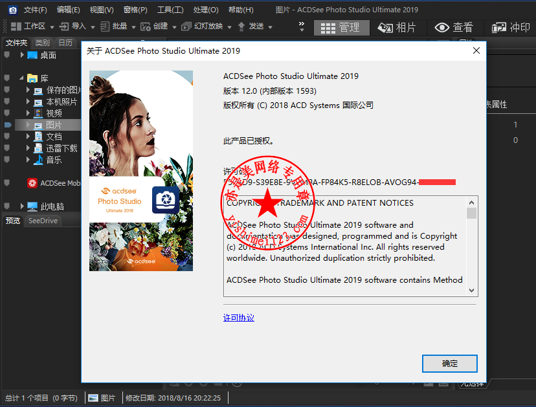Image resolution: width=536 pixels, height=407 pixels.
Task: Click the Create (创建) toolbar icon
Action: pyautogui.click(x=146, y=27)
